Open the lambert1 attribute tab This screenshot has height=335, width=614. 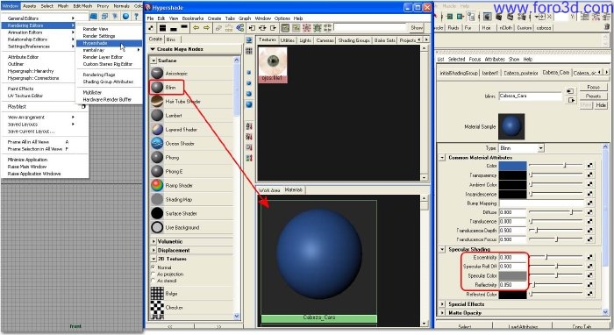pyautogui.click(x=490, y=73)
